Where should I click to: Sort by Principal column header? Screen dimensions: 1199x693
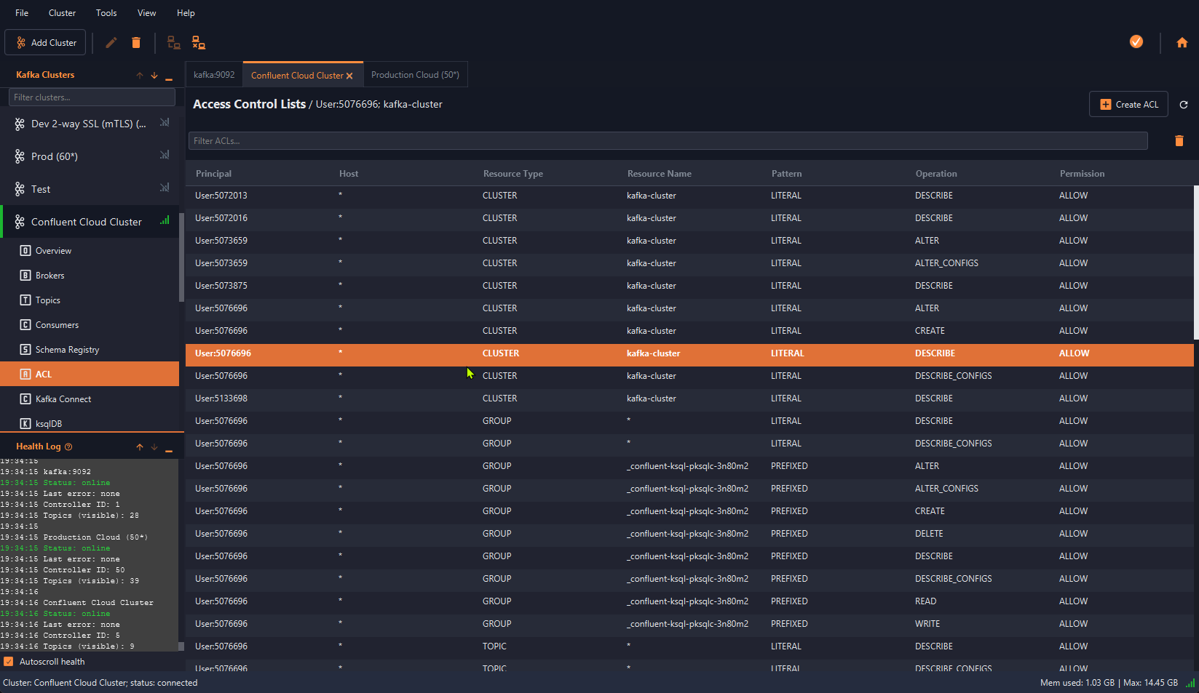(x=213, y=174)
